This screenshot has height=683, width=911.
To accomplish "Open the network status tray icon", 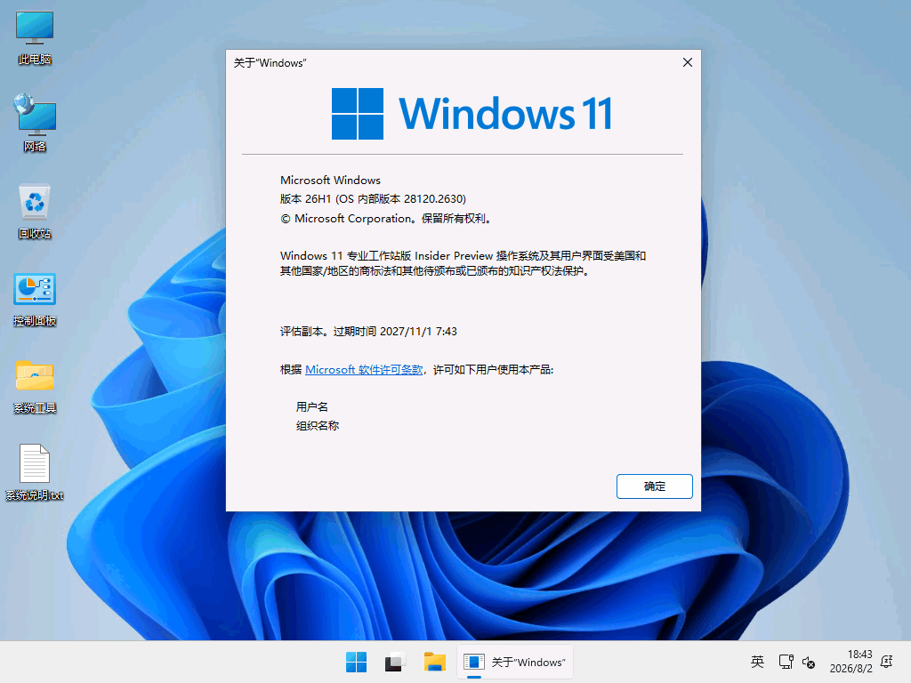I will pyautogui.click(x=786, y=662).
